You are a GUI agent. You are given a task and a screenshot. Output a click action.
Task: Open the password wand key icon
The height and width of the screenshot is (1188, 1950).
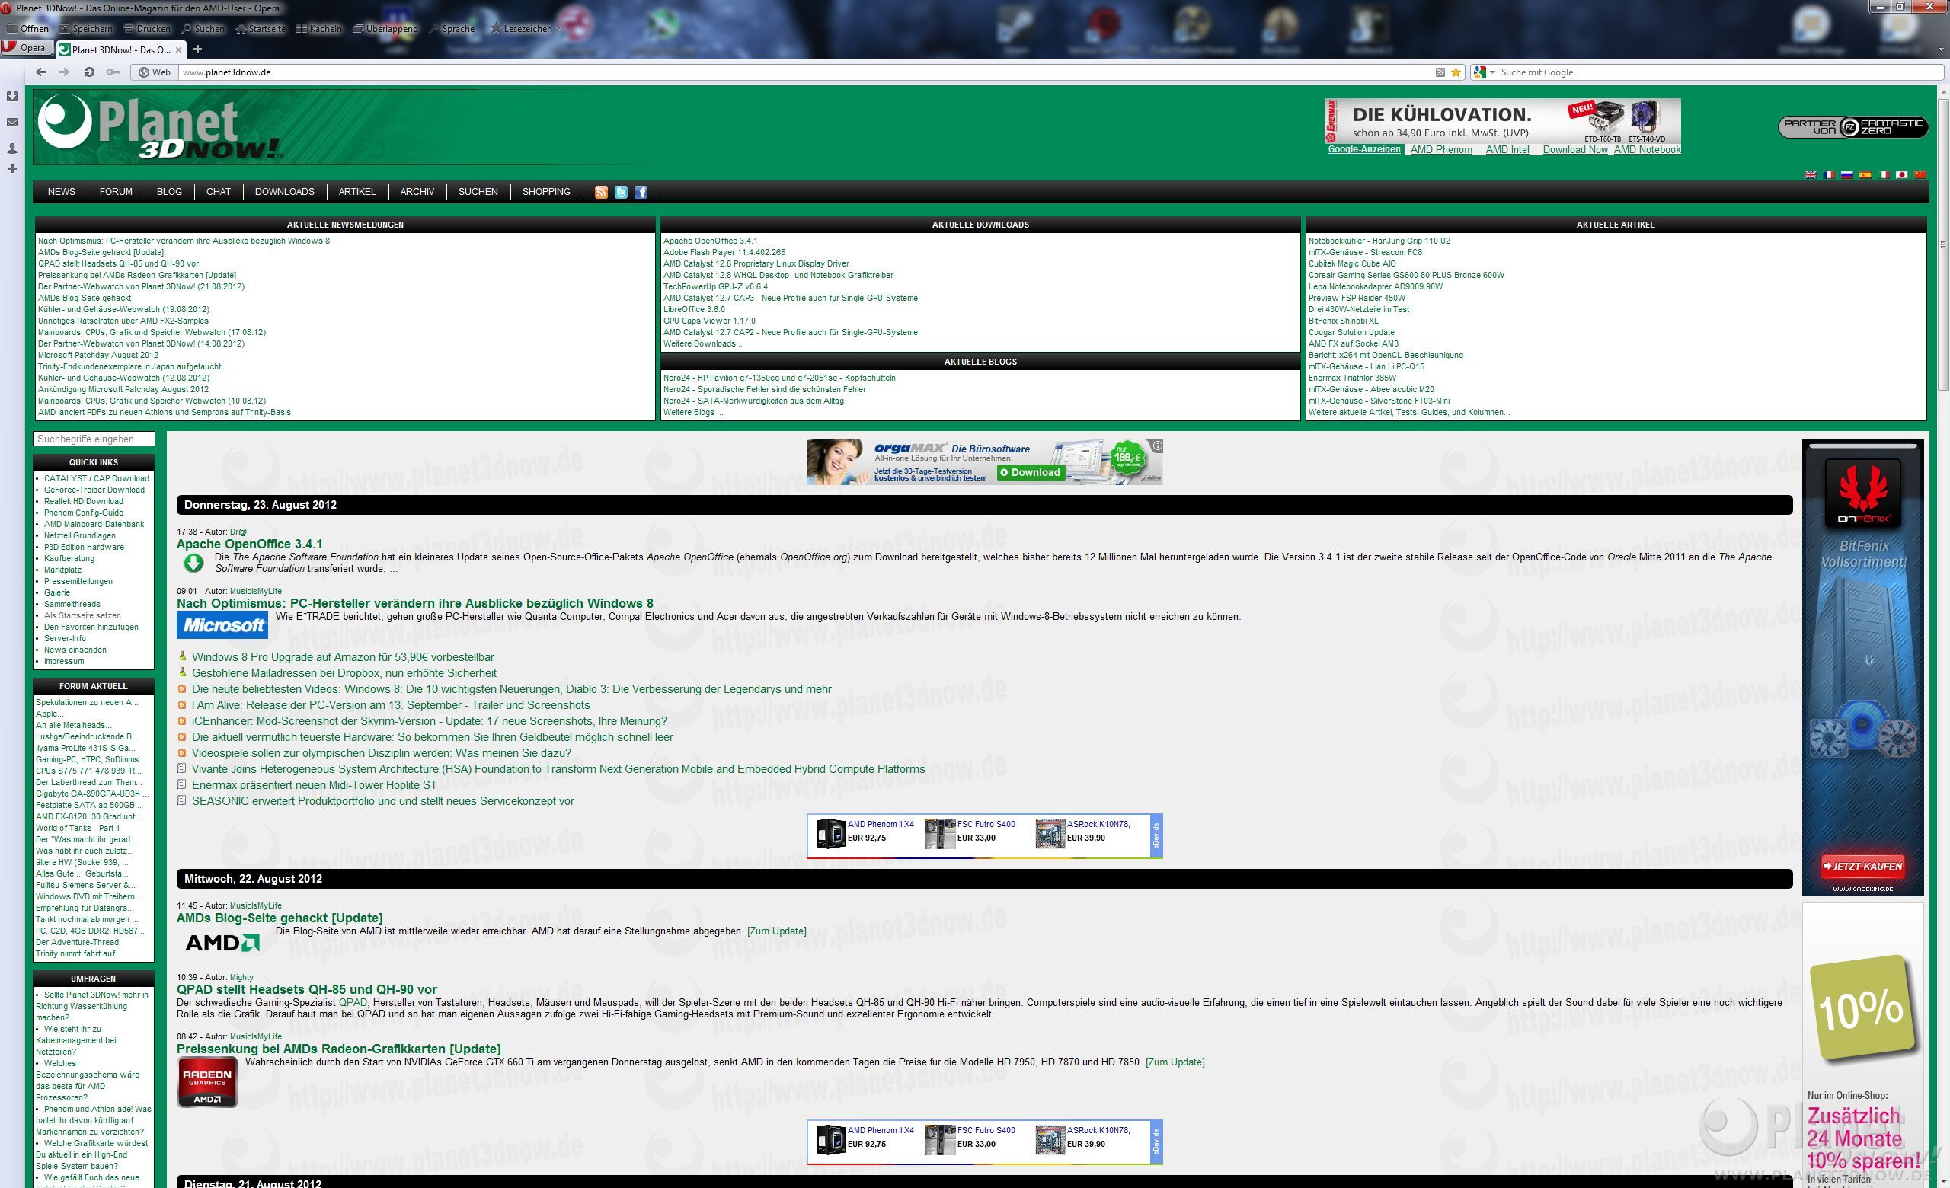tap(113, 72)
